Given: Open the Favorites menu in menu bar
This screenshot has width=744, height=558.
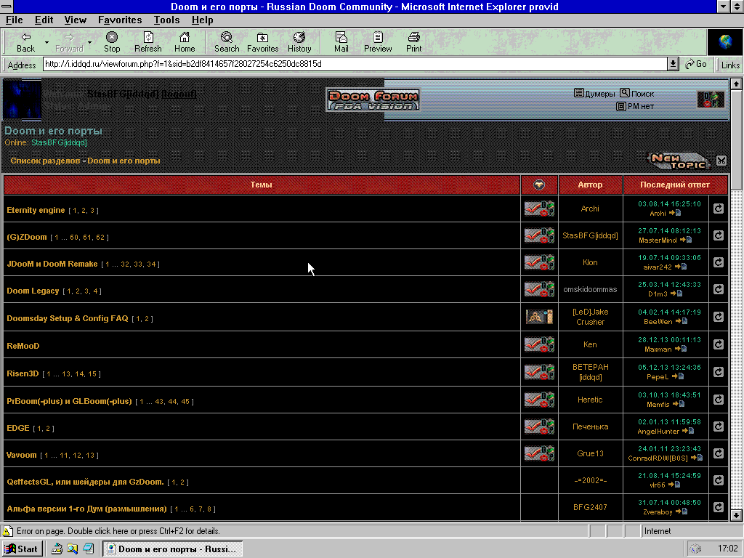Looking at the screenshot, I should tap(120, 20).
